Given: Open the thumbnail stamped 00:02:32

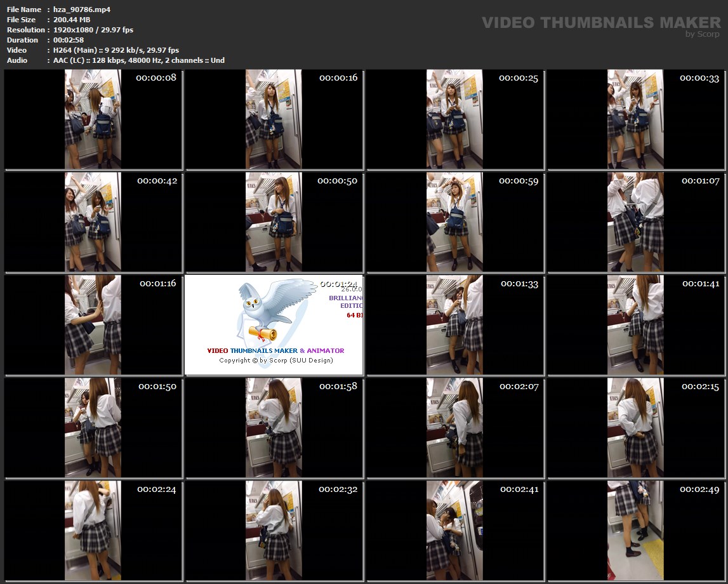Looking at the screenshot, I should (274, 531).
